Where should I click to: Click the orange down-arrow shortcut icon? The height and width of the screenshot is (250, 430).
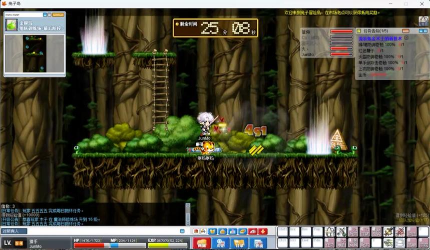pyautogui.click(x=263, y=231)
